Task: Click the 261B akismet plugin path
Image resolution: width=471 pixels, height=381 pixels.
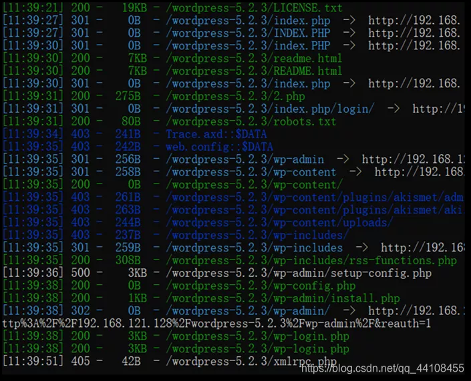Action: [315, 197]
